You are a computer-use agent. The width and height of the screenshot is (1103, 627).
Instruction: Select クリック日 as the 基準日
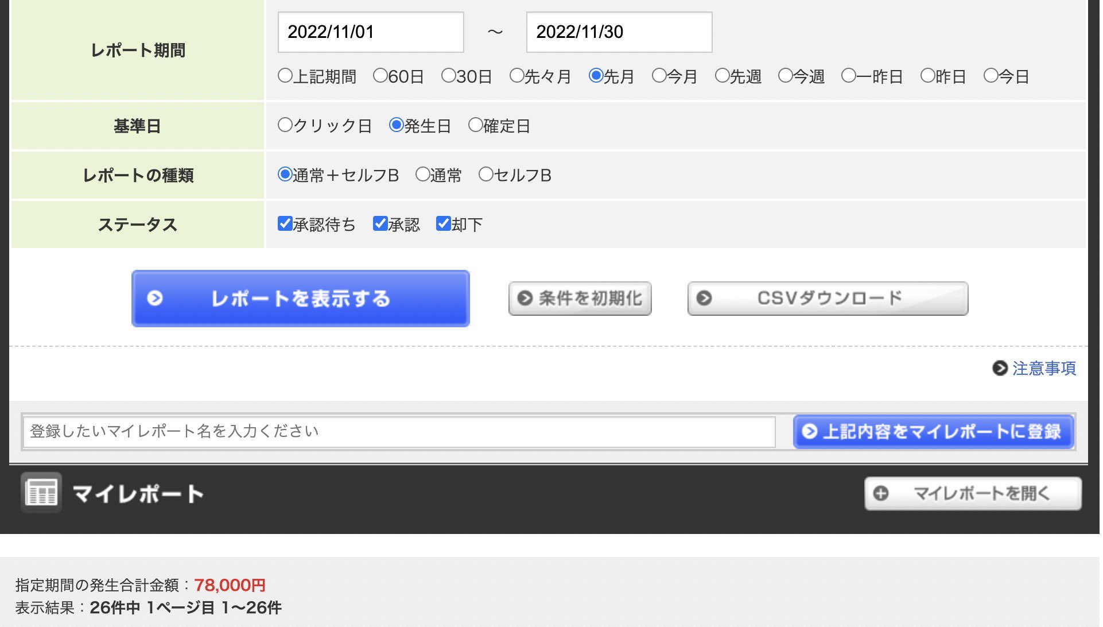pyautogui.click(x=285, y=125)
